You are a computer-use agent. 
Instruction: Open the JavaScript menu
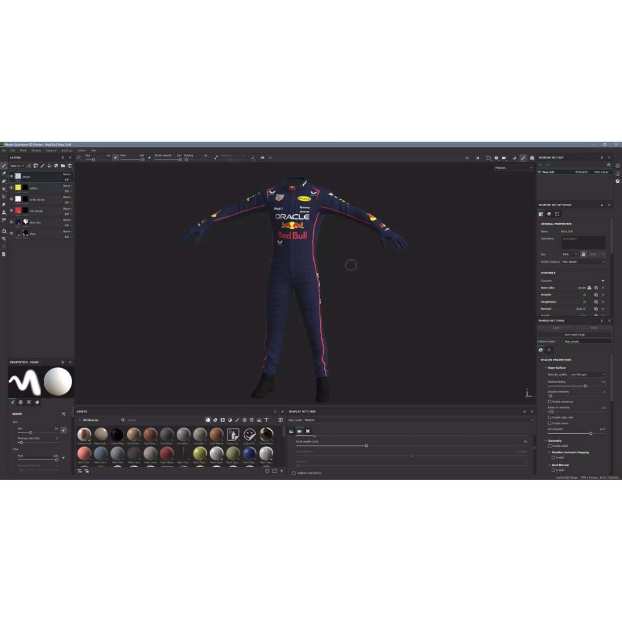click(x=66, y=150)
